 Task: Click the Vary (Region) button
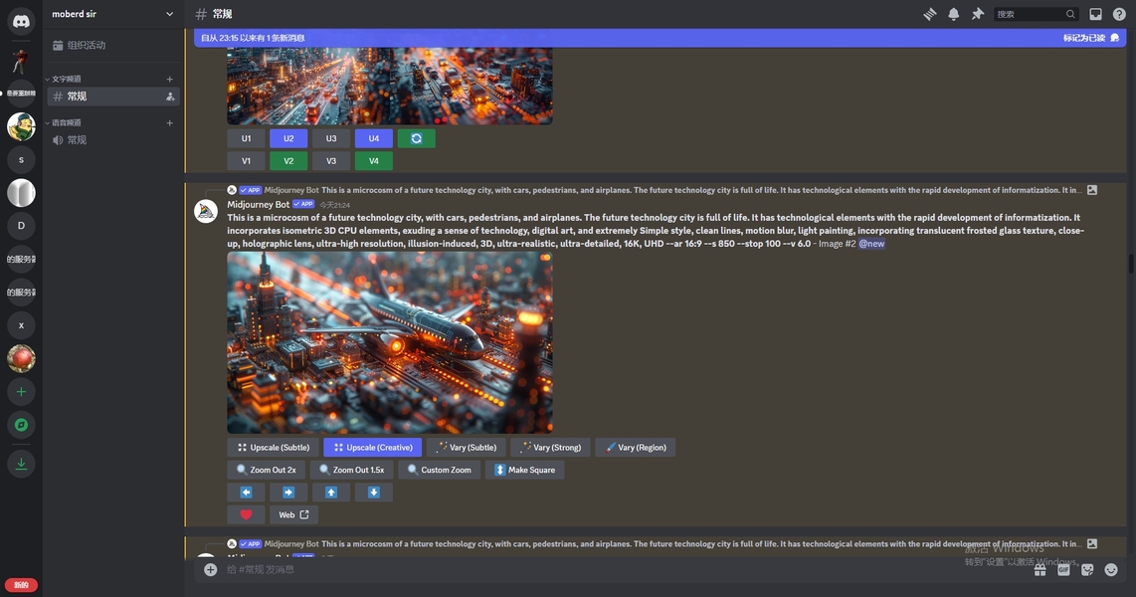(x=636, y=448)
